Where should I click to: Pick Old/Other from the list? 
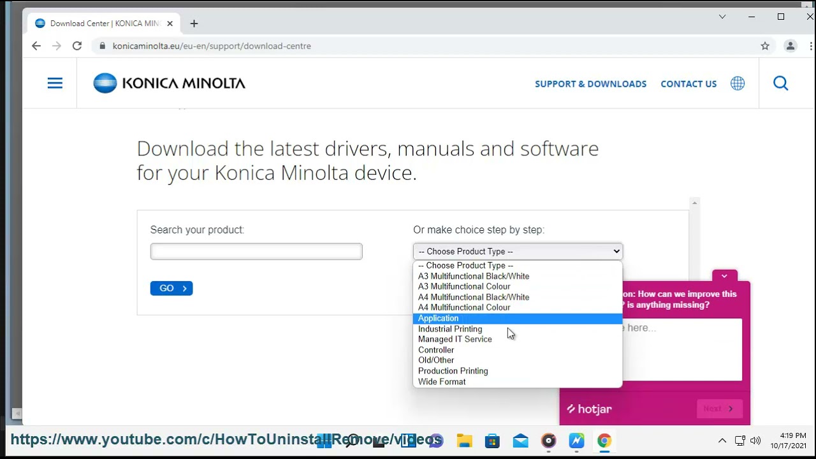click(518, 360)
